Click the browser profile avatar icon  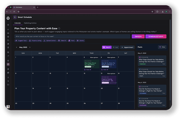166,11
